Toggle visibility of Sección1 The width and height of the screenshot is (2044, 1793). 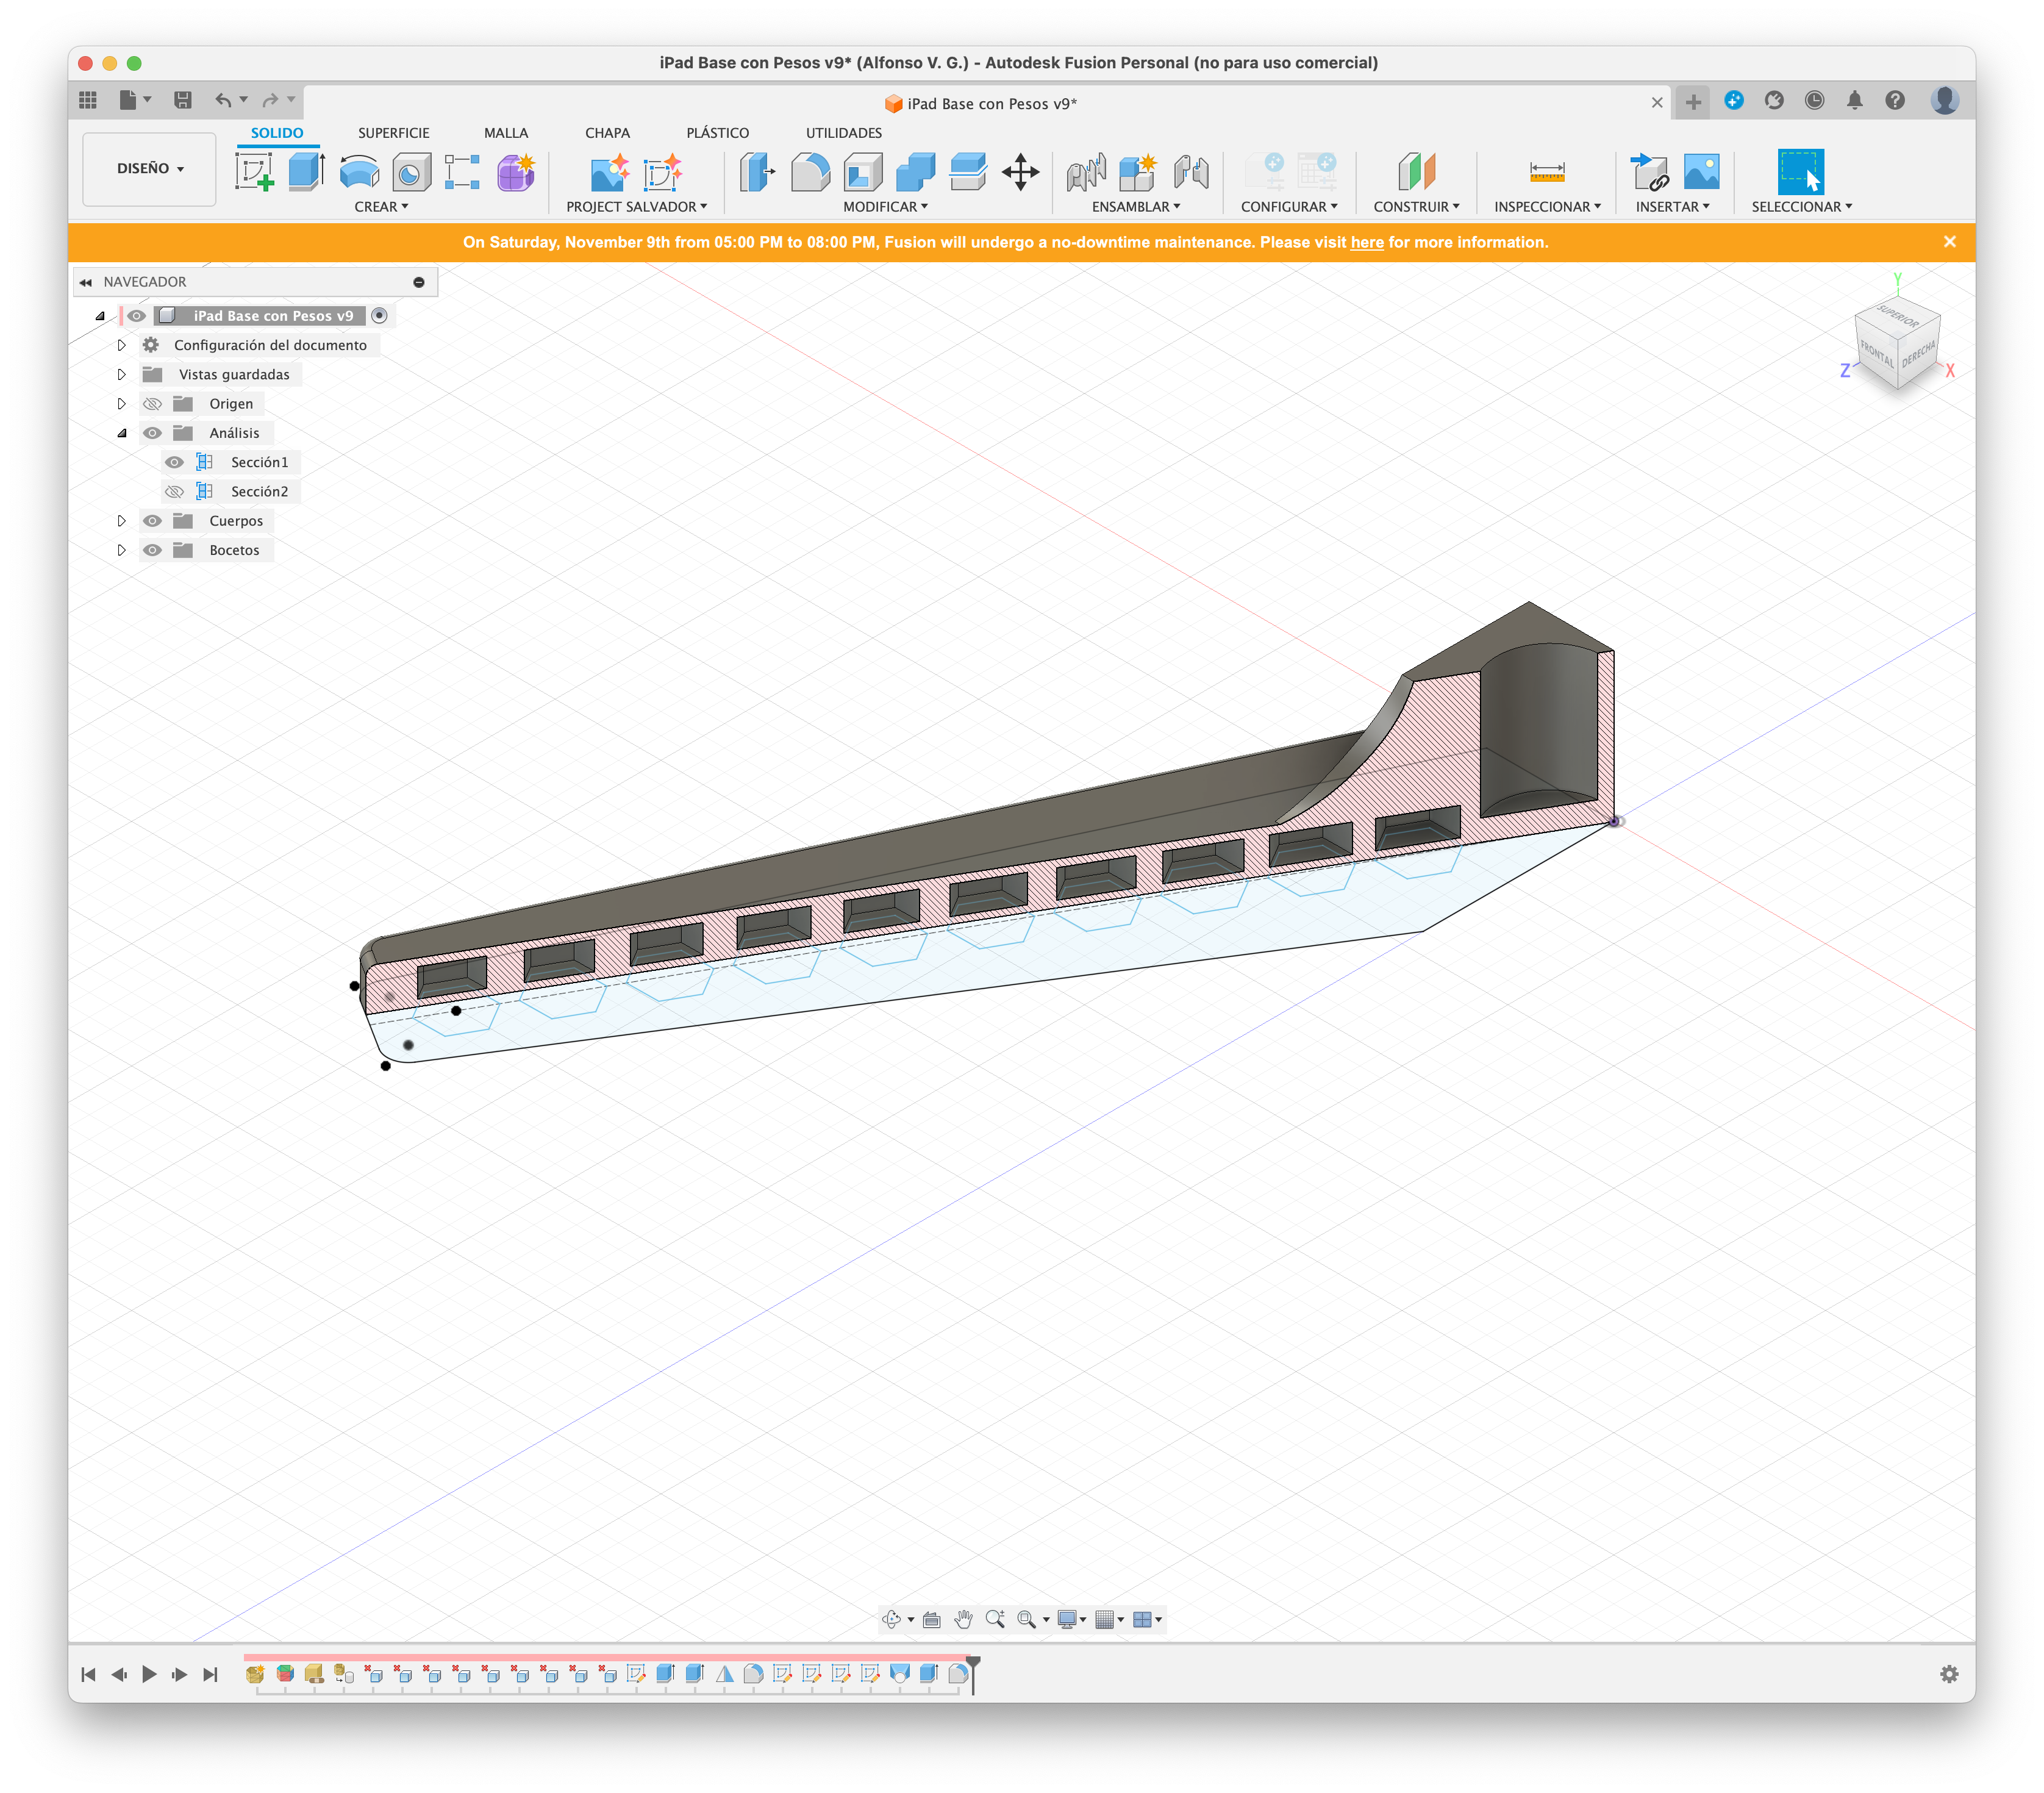click(x=174, y=462)
